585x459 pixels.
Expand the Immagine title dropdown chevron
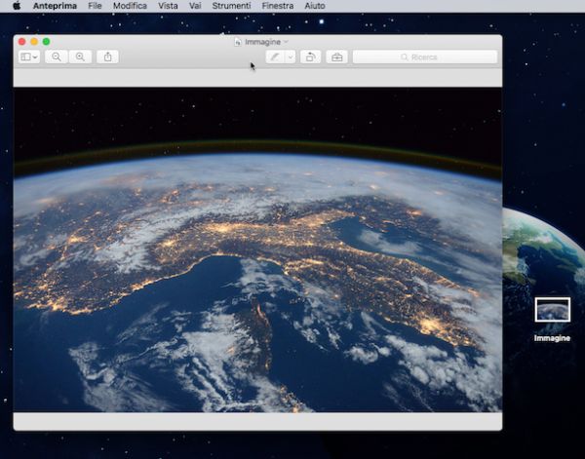tap(287, 42)
